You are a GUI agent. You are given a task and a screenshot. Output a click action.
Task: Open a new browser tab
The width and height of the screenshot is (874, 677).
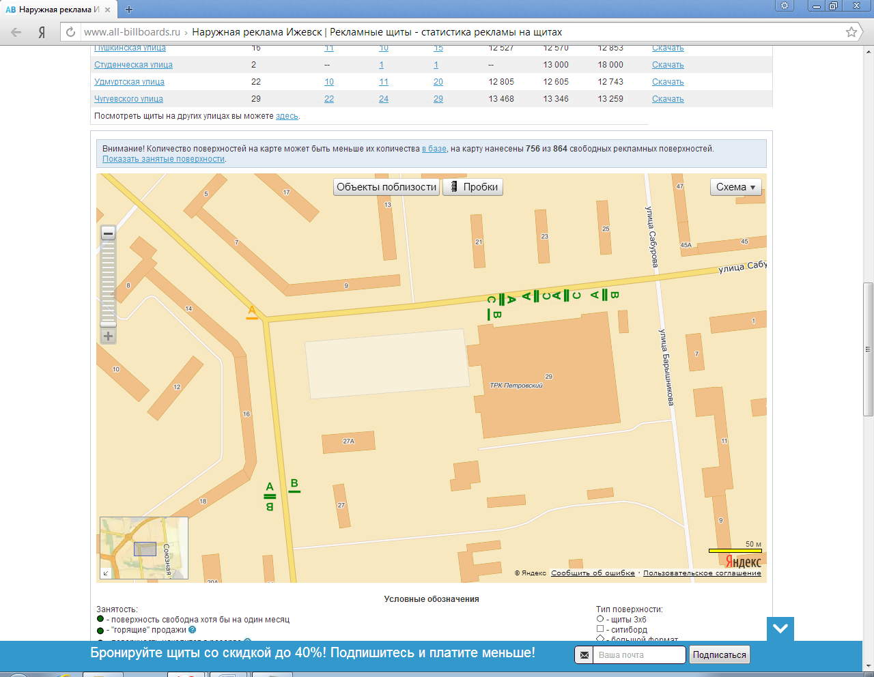(129, 10)
